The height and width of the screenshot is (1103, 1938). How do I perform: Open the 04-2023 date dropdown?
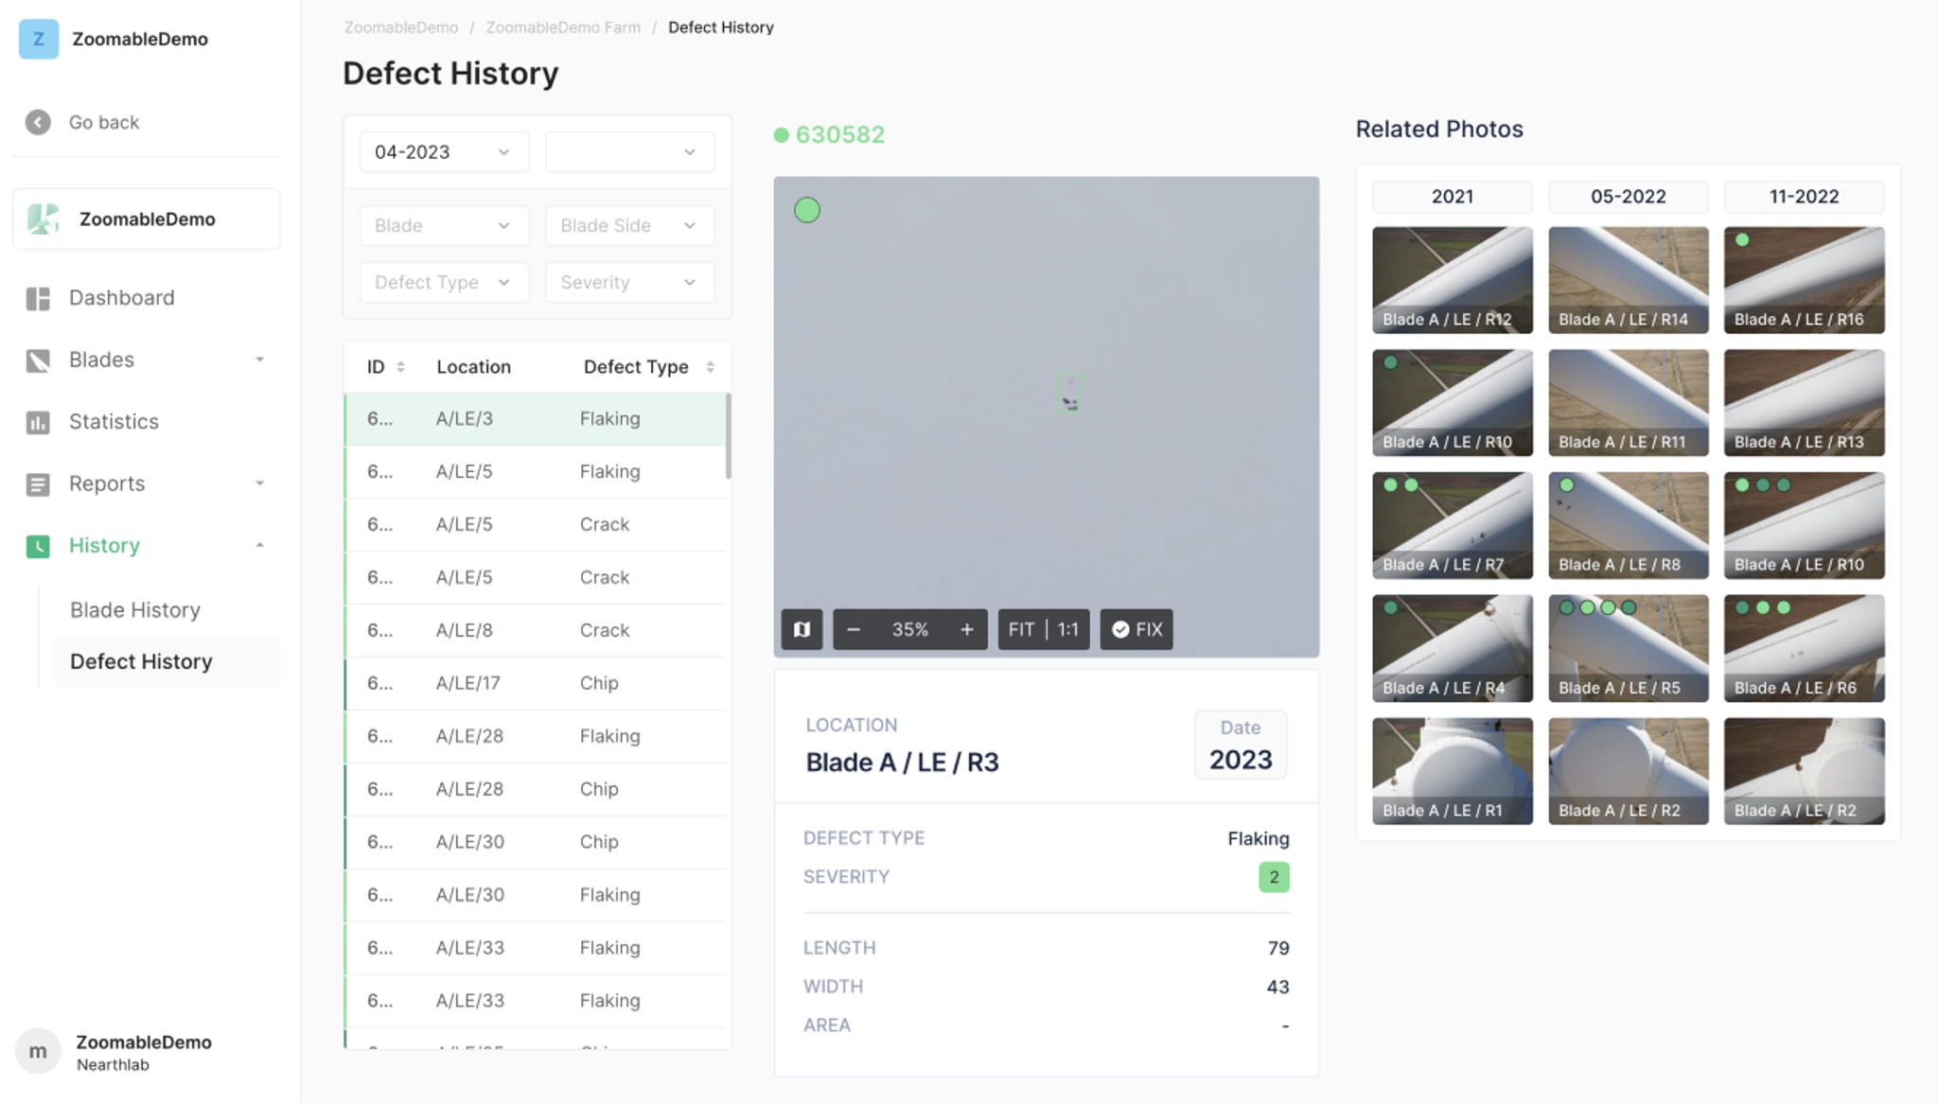443,152
